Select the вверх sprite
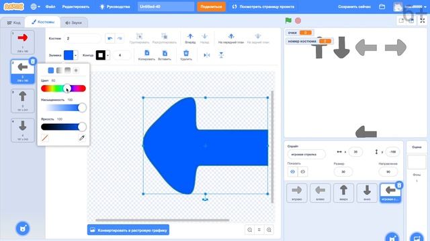430x241 pixels. tap(343, 193)
